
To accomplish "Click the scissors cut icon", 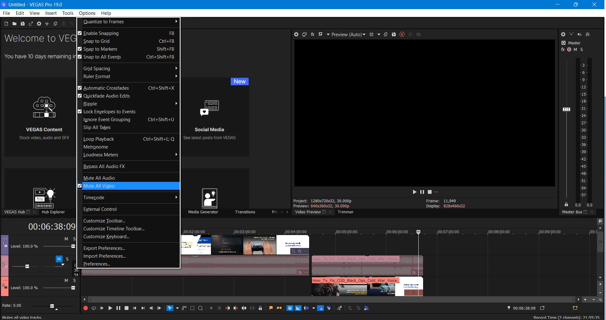I will [47, 24].
